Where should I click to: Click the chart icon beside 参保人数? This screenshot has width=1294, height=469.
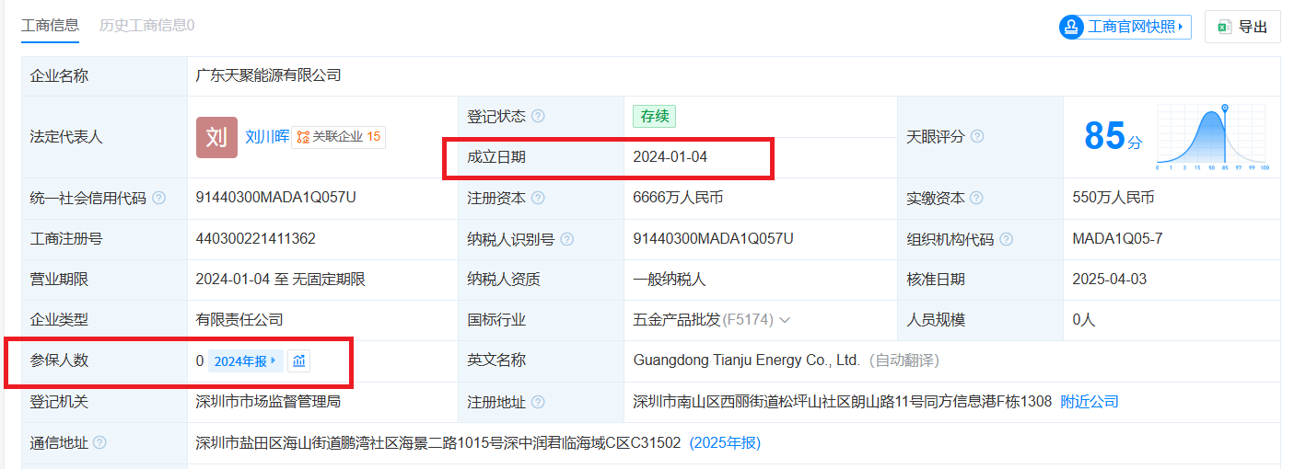[298, 361]
